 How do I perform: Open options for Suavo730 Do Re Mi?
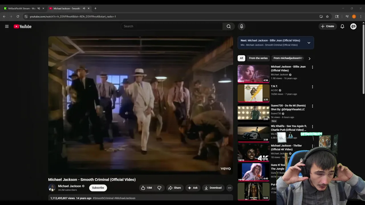pos(313,106)
